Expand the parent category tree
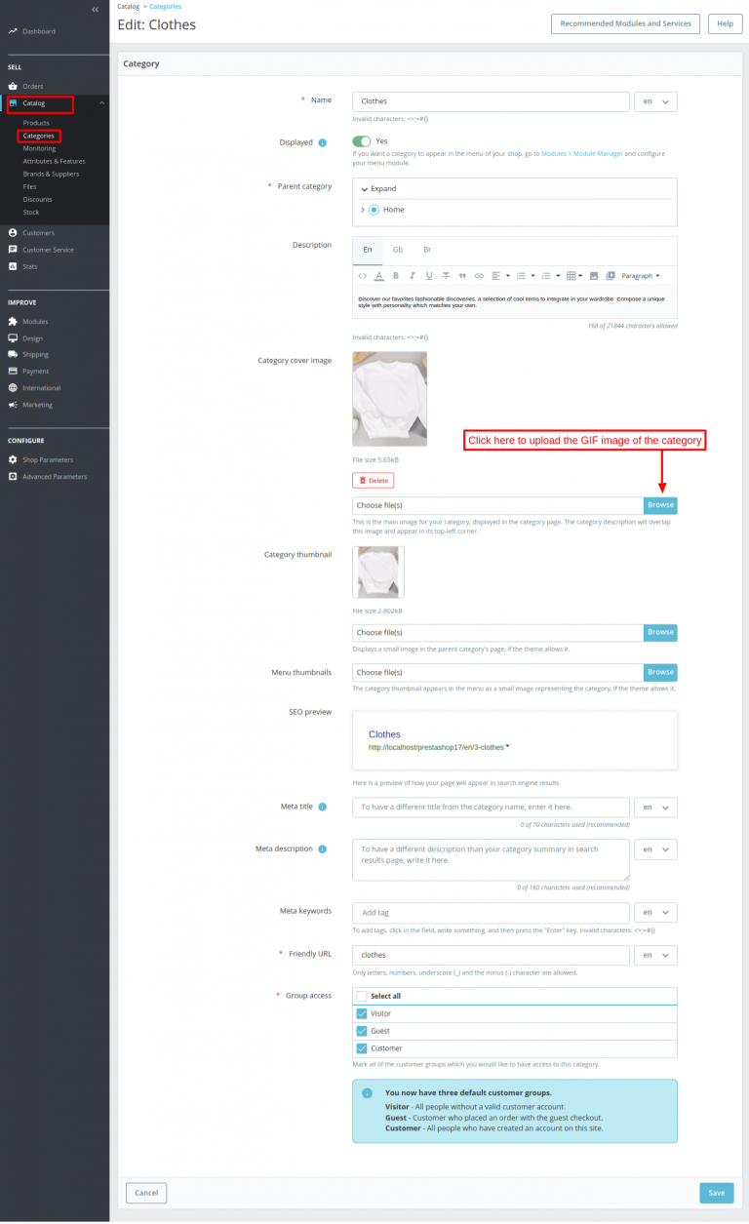The height and width of the screenshot is (1224, 749). (378, 188)
